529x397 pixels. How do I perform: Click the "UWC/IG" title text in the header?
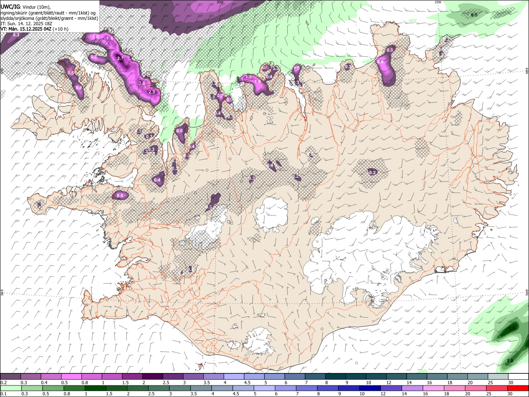pos(10,7)
